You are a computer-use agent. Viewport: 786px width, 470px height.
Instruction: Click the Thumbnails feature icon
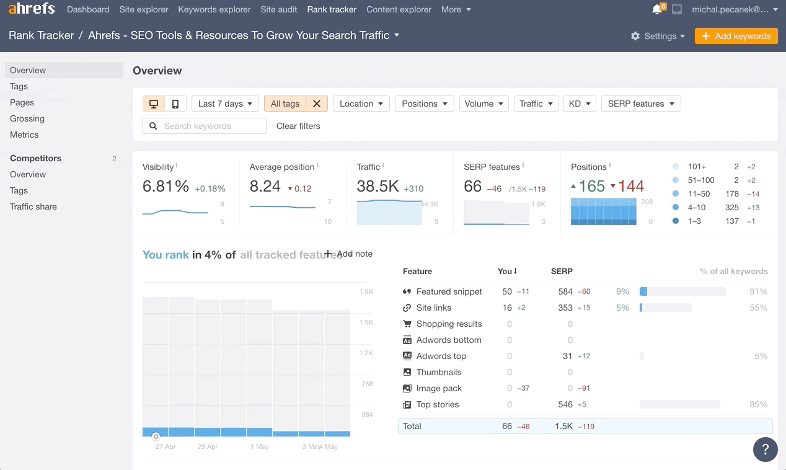[x=407, y=372]
